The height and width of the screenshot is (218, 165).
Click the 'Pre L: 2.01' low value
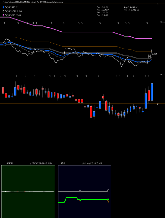[103, 13]
